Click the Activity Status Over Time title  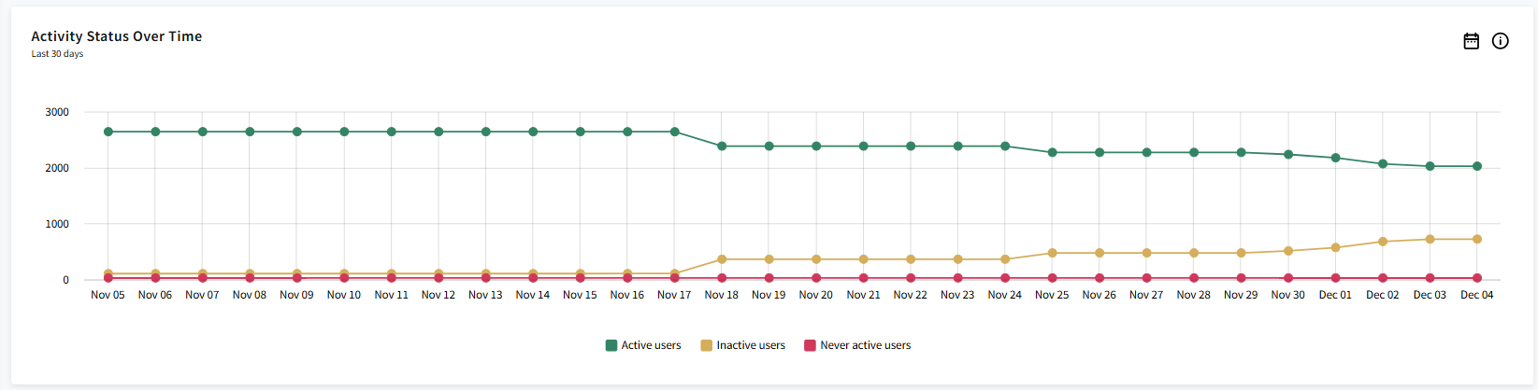coord(117,36)
